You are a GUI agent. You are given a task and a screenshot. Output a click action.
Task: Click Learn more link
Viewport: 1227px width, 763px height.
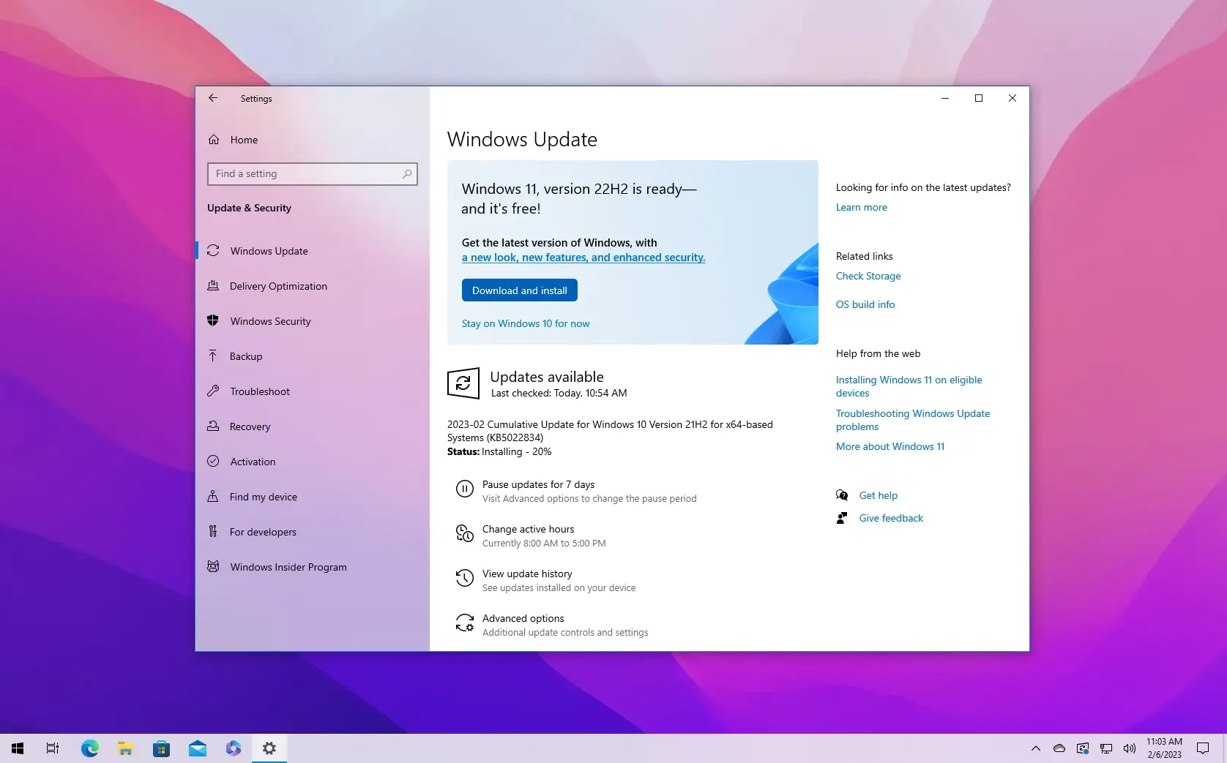pos(862,207)
